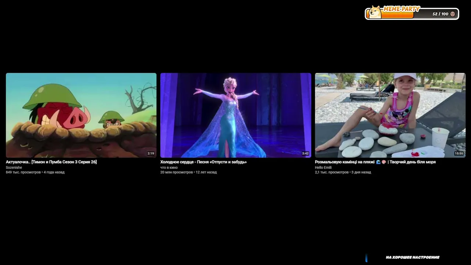The width and height of the screenshot is (471, 265).
Task: Open the 'что в кино' channel
Action: point(169,167)
